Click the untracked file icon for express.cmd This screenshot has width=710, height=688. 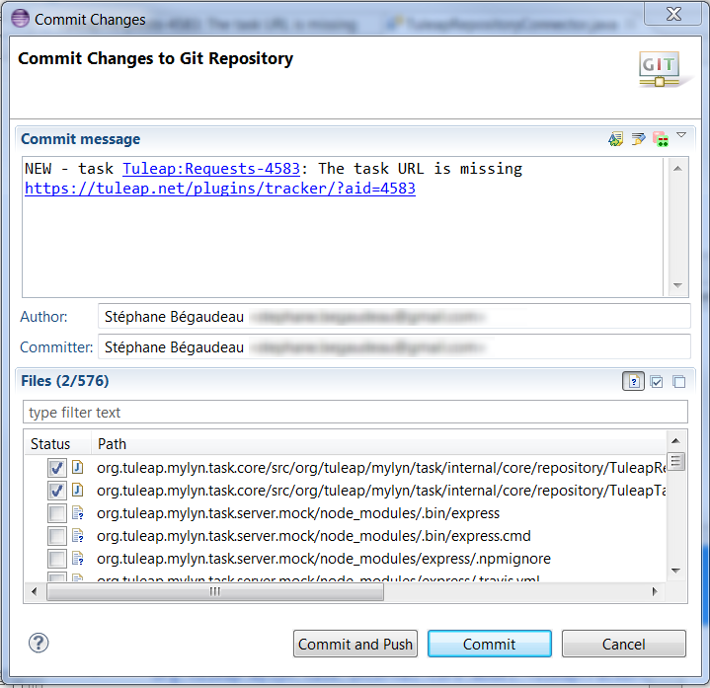coord(78,535)
